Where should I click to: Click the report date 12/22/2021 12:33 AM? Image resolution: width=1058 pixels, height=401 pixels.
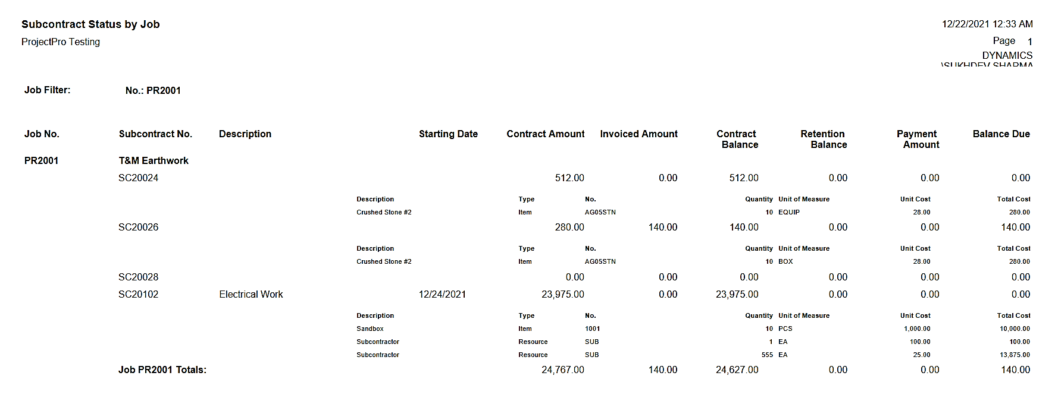987,24
